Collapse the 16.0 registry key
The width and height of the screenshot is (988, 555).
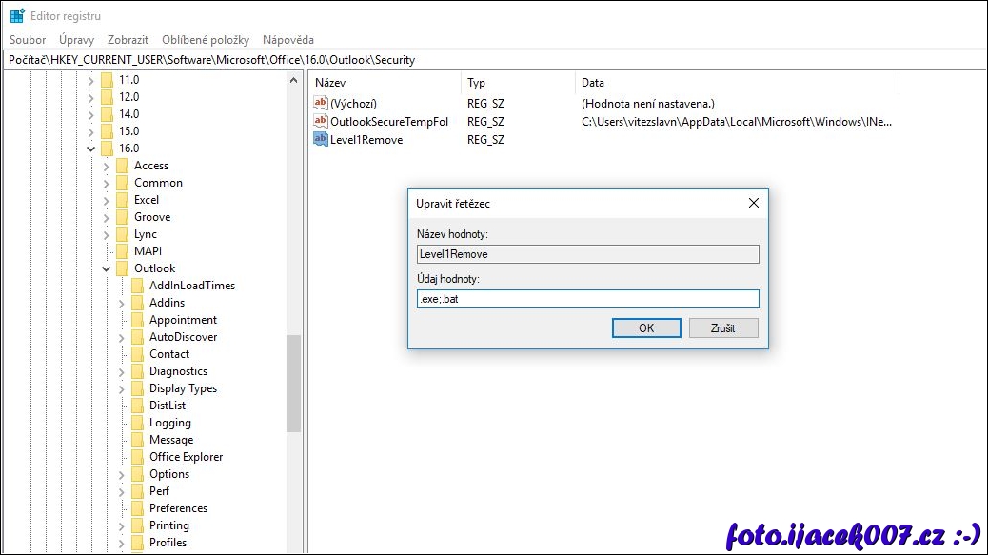91,149
